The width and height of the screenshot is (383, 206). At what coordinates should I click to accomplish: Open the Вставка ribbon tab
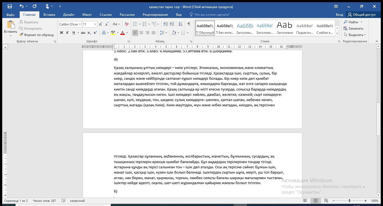[x=49, y=15]
